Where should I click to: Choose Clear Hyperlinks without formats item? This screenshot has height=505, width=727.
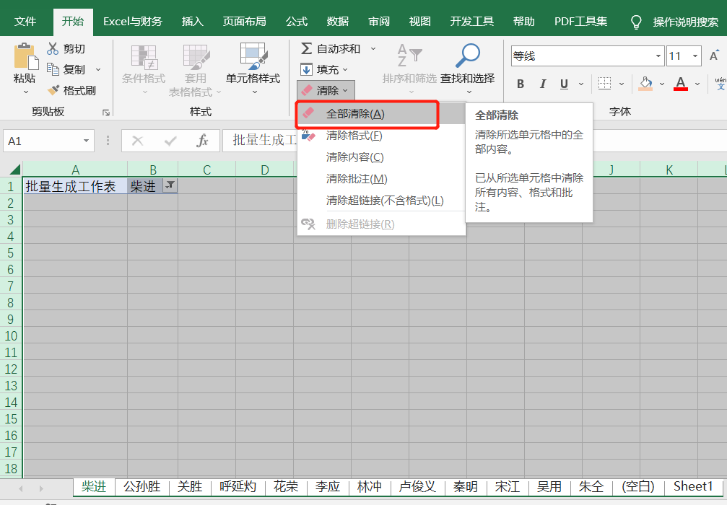pyautogui.click(x=381, y=201)
